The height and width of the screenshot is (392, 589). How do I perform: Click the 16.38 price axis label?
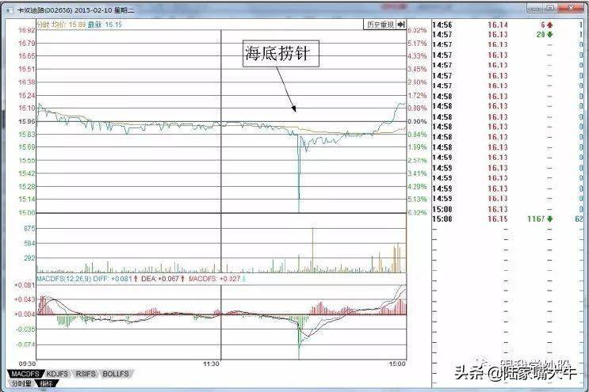click(x=27, y=82)
